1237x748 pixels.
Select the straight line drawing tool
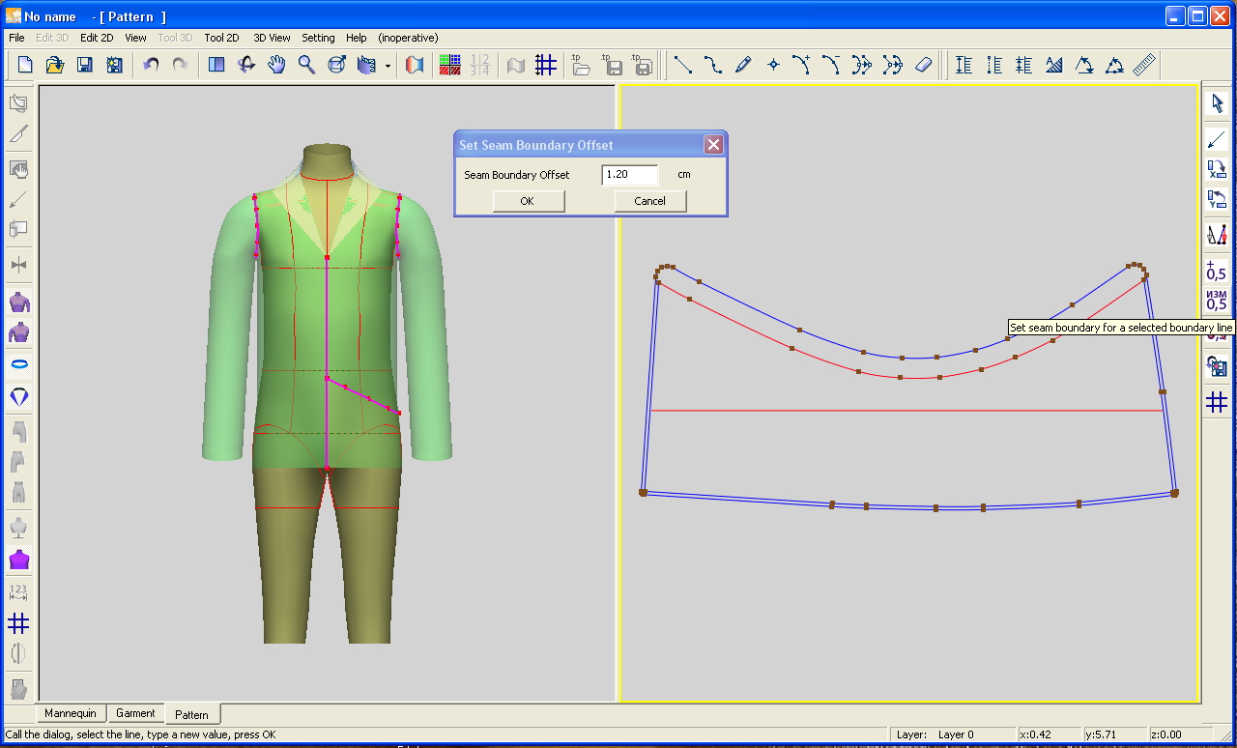(x=682, y=65)
